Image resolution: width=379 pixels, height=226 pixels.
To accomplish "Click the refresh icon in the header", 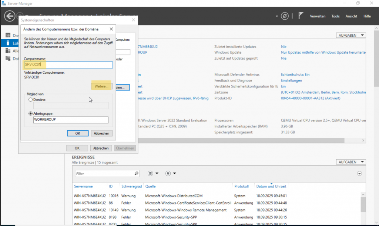I will pyautogui.click(x=285, y=16).
